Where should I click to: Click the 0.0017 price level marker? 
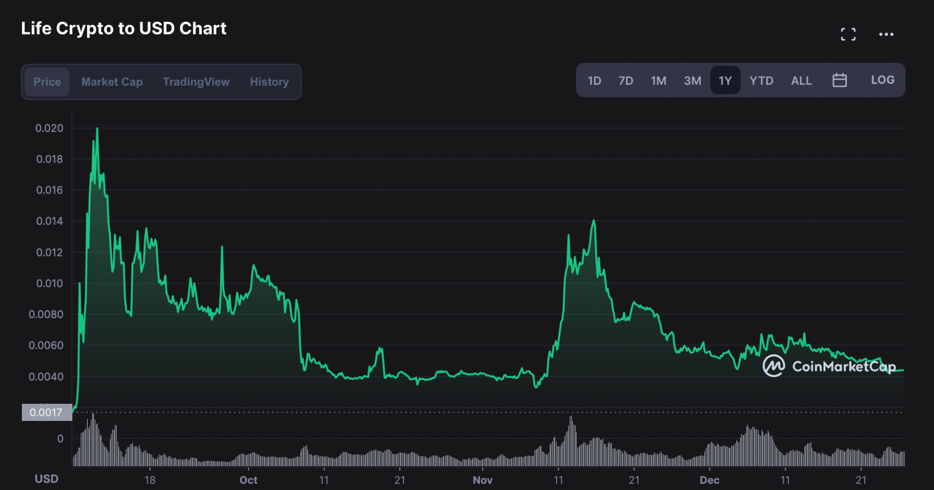(47, 412)
